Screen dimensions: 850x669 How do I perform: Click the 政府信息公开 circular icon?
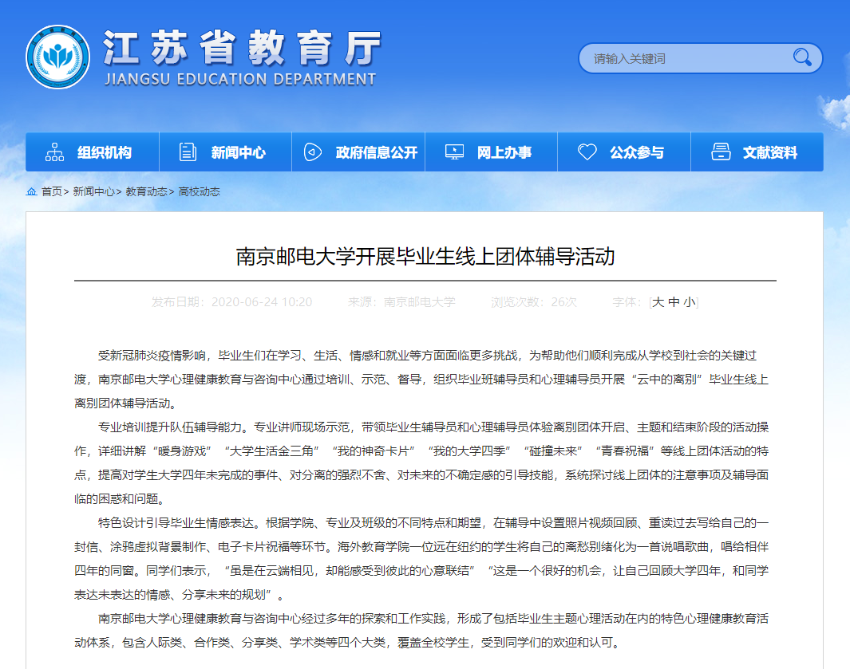[312, 152]
